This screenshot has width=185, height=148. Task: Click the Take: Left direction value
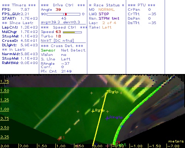(107, 27)
